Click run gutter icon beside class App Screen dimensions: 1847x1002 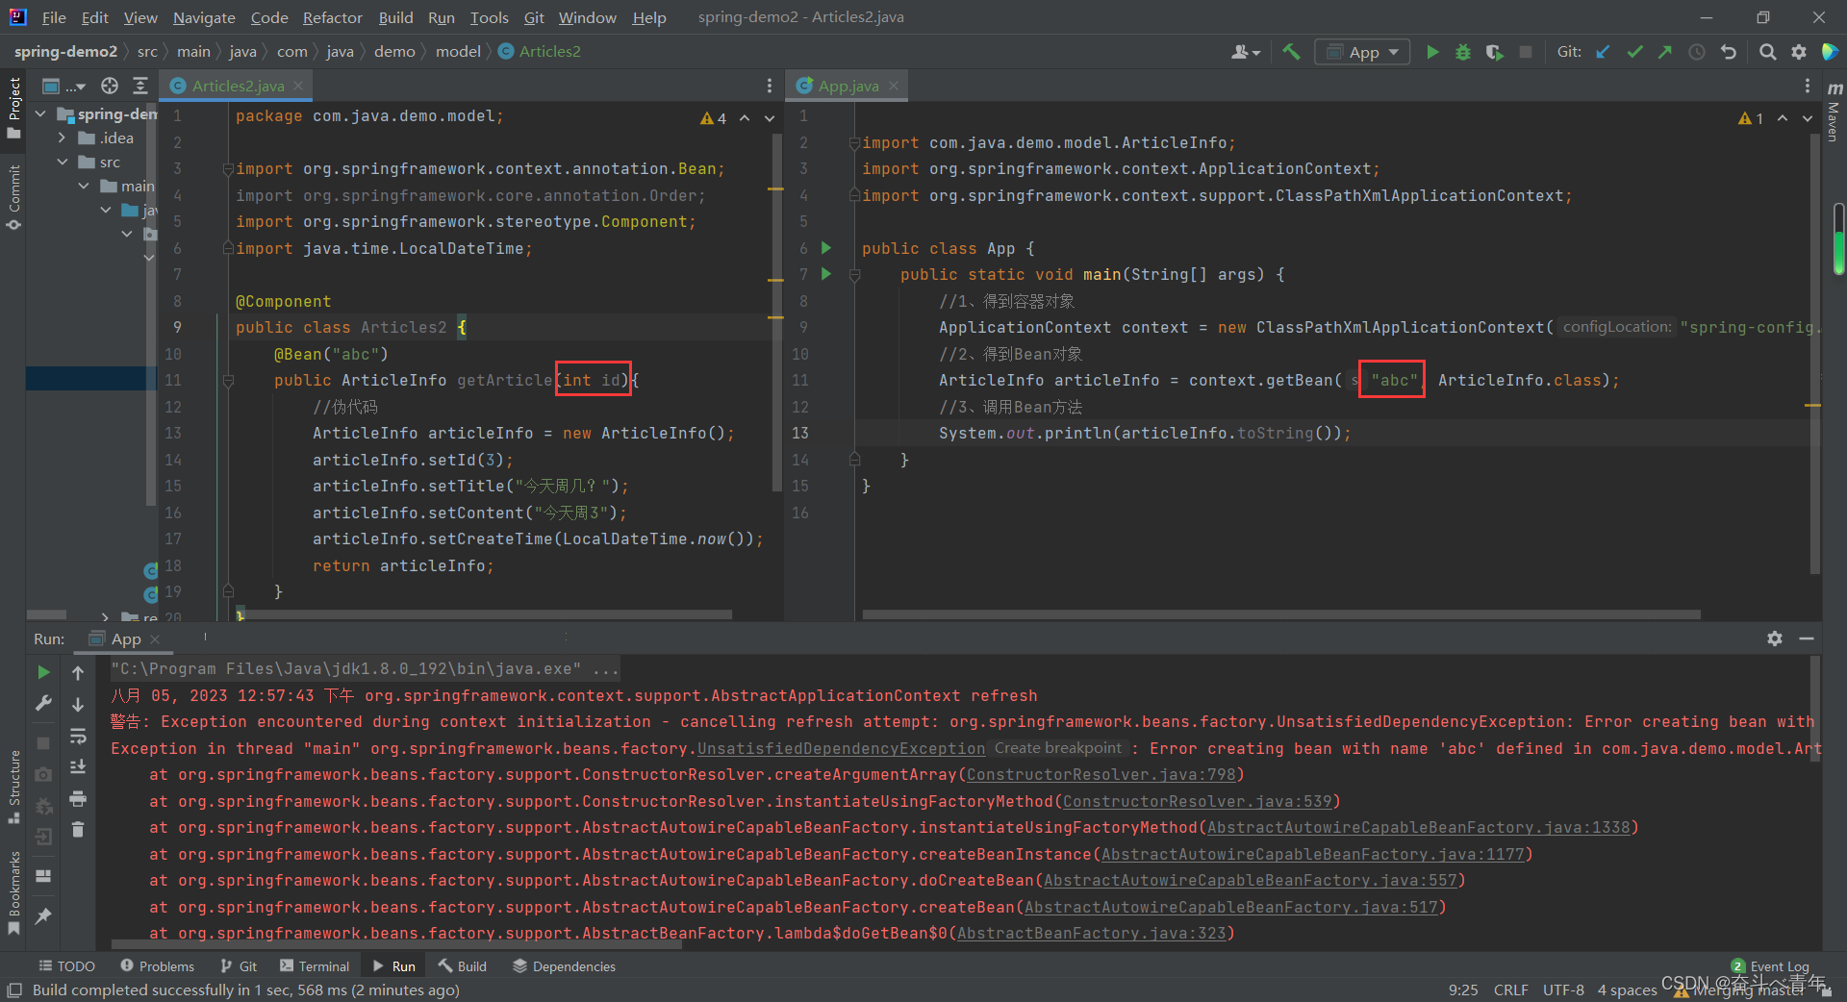coord(826,248)
